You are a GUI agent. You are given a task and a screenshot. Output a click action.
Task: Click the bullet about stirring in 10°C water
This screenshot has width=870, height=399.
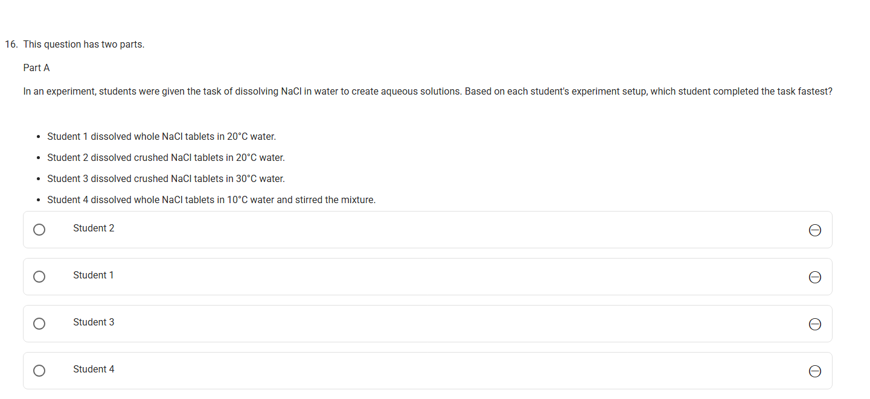pyautogui.click(x=211, y=200)
